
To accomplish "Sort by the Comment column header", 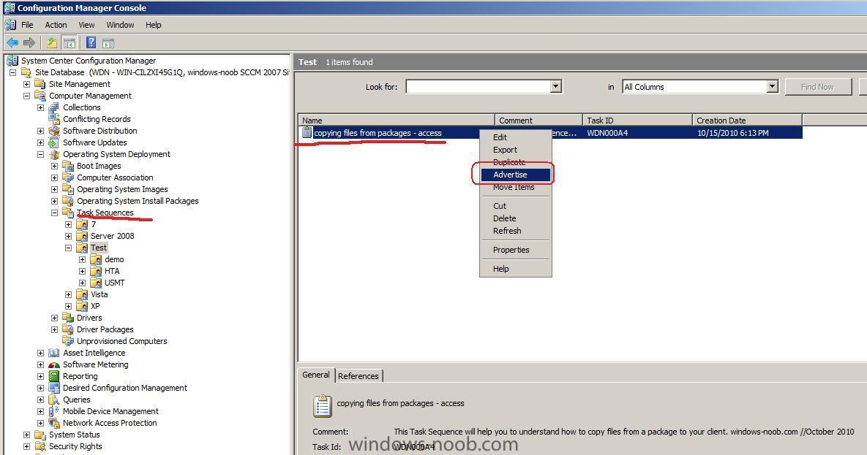I will tap(538, 121).
